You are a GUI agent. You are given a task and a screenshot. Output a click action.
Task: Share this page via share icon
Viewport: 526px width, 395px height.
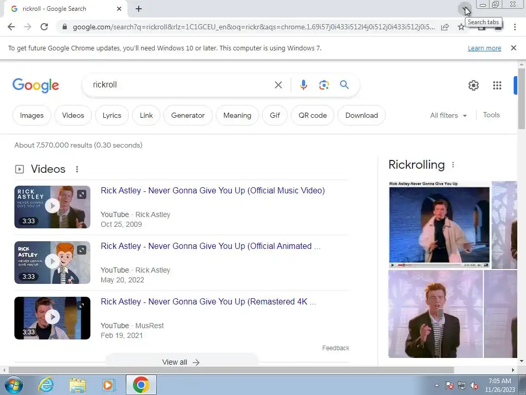[x=445, y=27]
